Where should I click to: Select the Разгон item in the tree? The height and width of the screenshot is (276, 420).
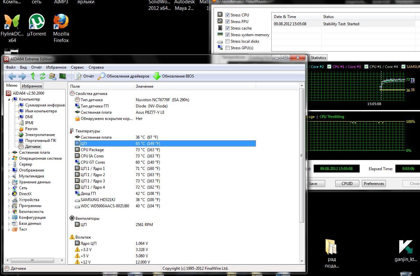click(x=31, y=129)
